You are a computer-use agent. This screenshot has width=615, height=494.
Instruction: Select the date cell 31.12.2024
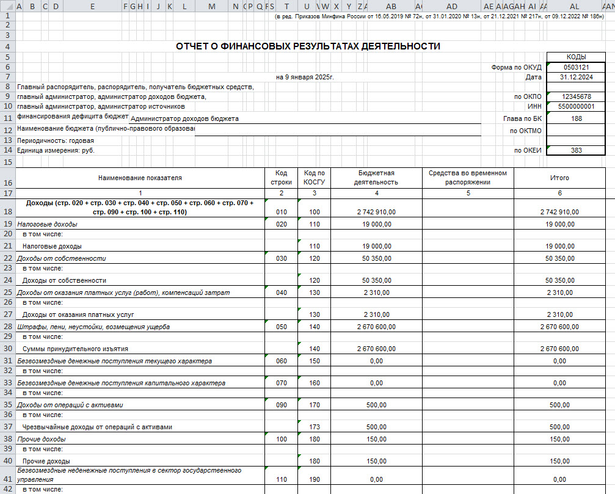pyautogui.click(x=576, y=77)
